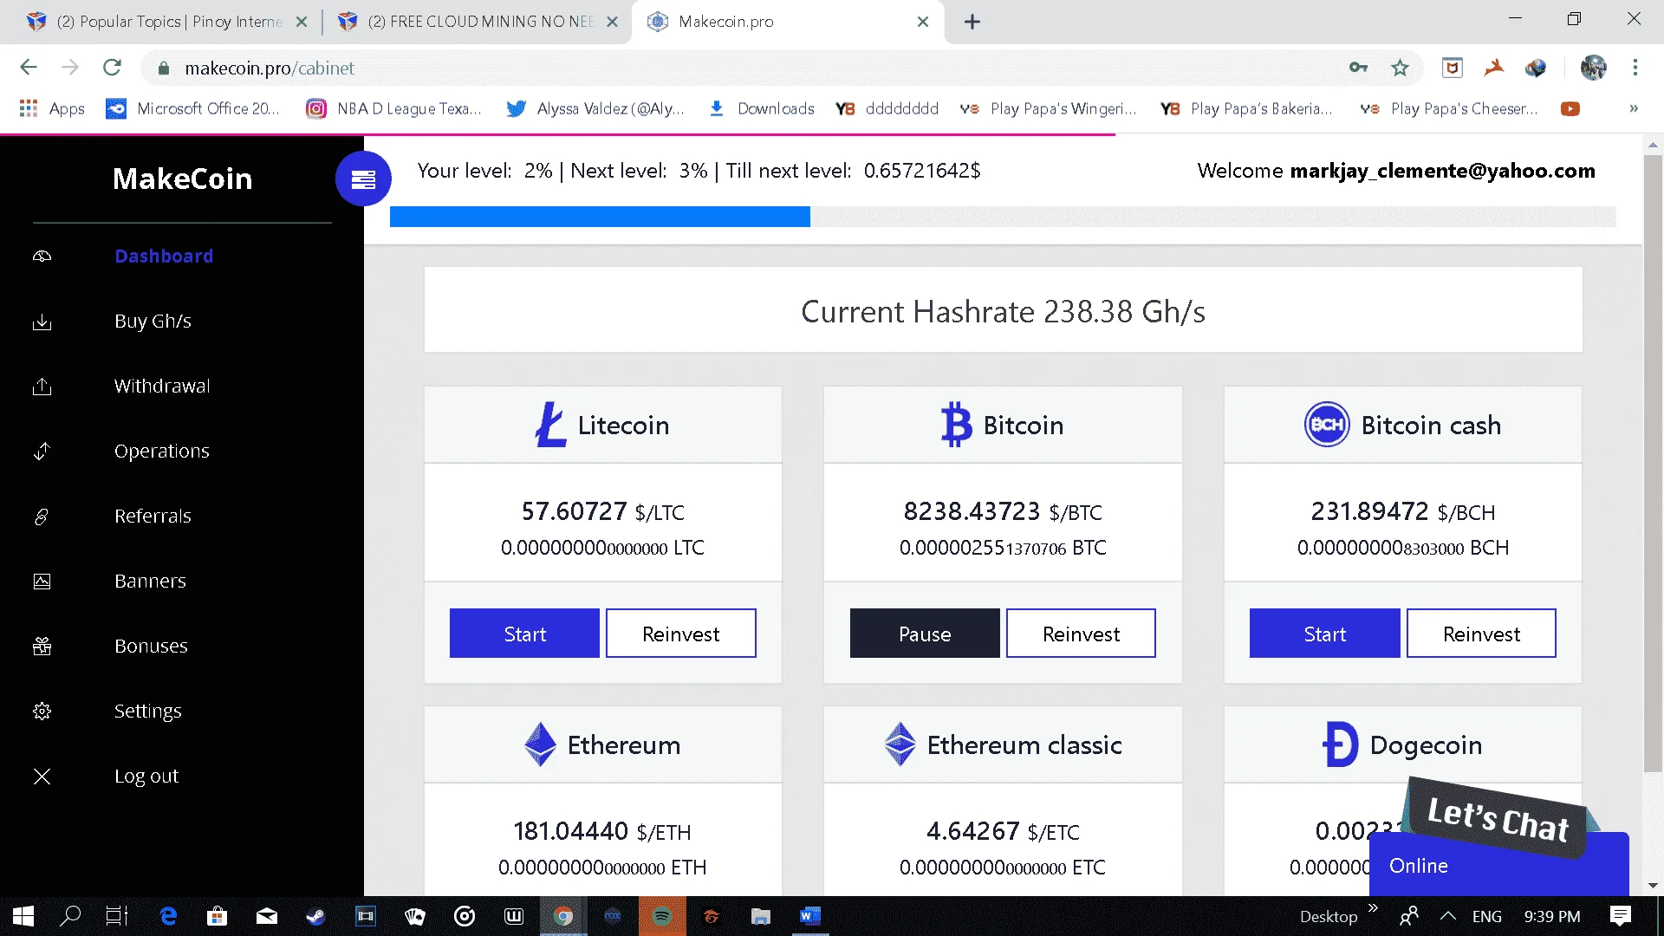Open Spotify from the taskbar

[662, 916]
